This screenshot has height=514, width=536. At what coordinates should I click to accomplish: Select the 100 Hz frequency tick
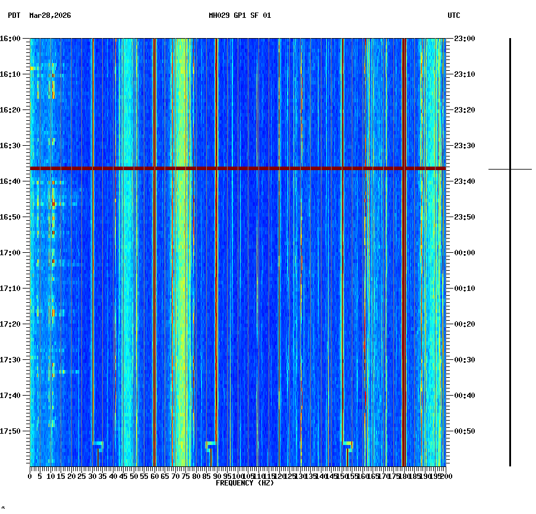(x=237, y=476)
